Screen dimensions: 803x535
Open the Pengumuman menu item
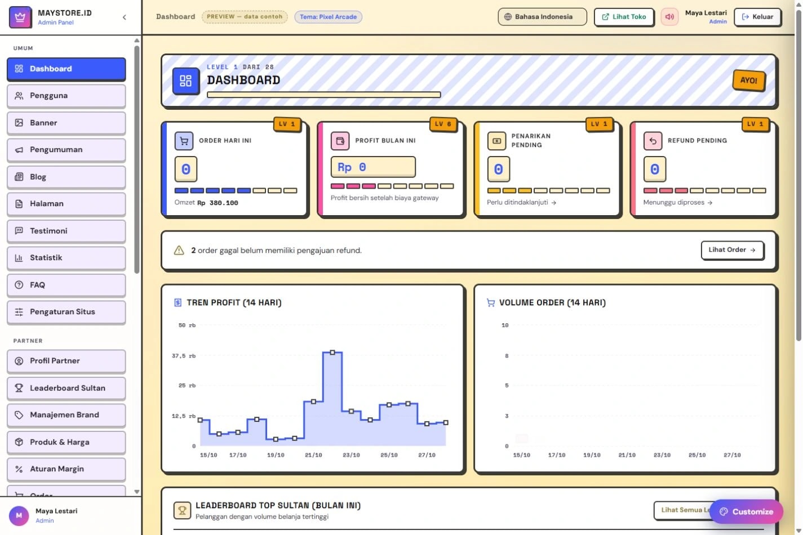pyautogui.click(x=66, y=150)
